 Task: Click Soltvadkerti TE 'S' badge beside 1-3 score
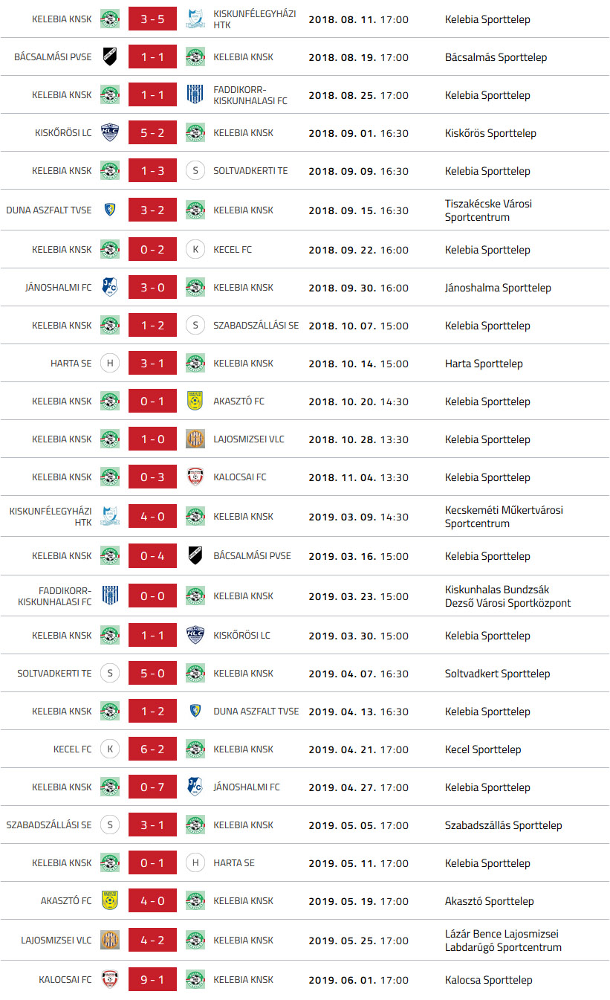click(195, 171)
